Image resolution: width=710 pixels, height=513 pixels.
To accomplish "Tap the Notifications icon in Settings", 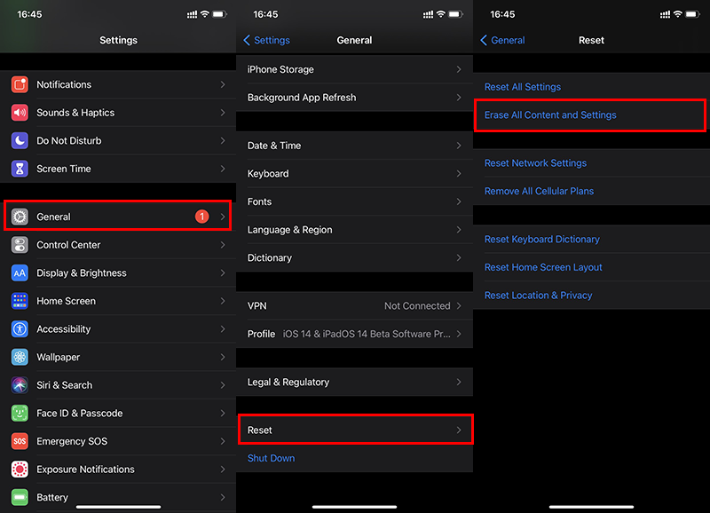I will point(20,84).
